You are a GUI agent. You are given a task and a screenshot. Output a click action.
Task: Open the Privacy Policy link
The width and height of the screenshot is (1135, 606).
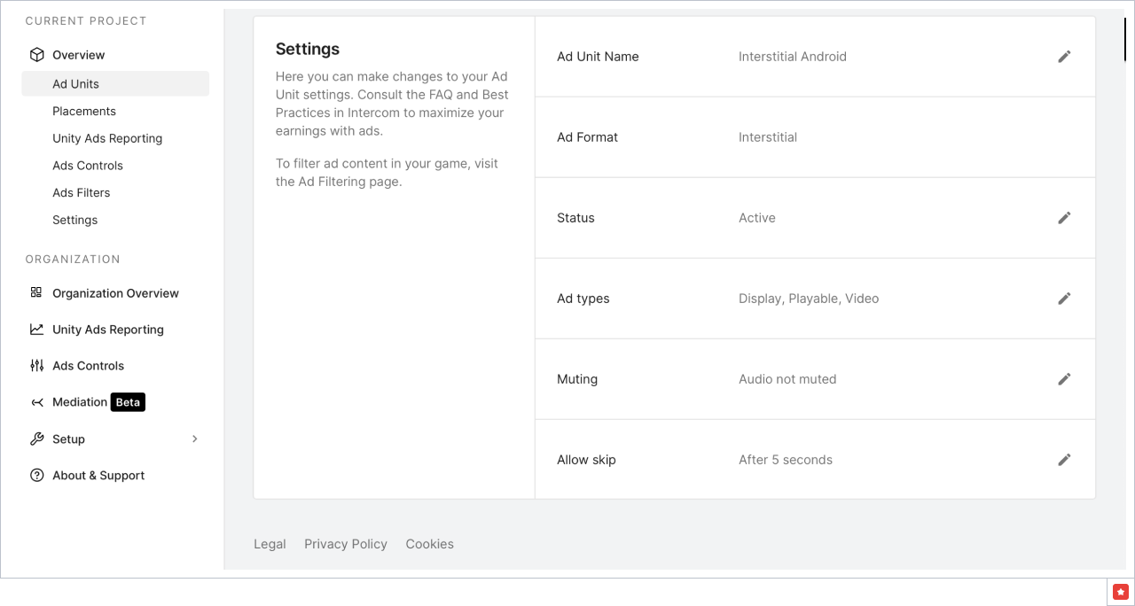click(x=345, y=544)
